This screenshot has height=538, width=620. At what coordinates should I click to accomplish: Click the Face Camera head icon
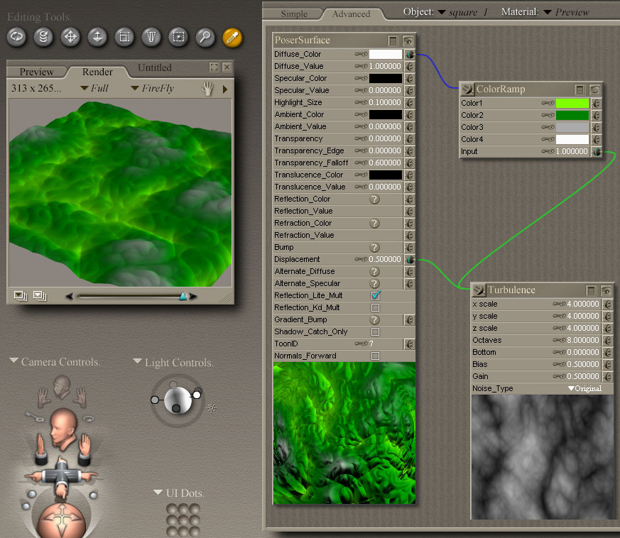pos(61,386)
